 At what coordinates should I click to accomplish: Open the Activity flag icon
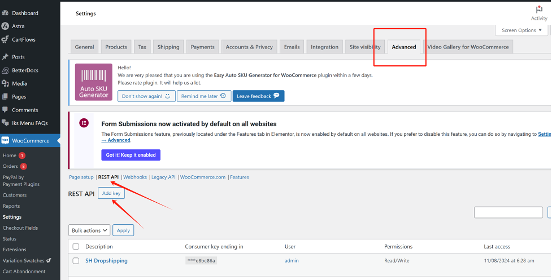(x=539, y=10)
